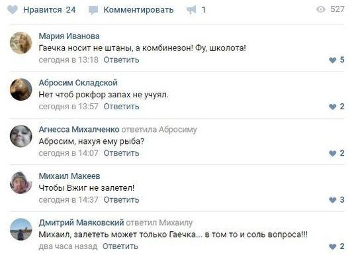Click the Нравится label
The image size is (352, 255).
point(42,10)
